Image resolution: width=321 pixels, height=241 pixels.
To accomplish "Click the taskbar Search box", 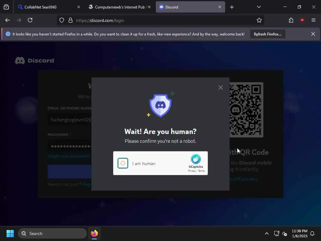I will tap(52, 233).
